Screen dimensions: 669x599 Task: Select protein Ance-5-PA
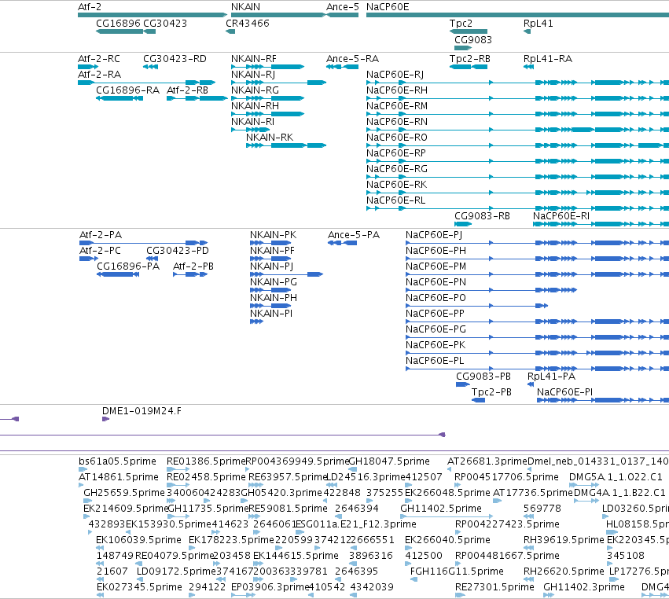pos(354,235)
